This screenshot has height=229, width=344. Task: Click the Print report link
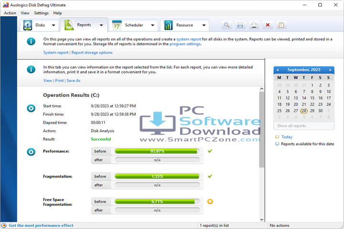tap(59, 81)
